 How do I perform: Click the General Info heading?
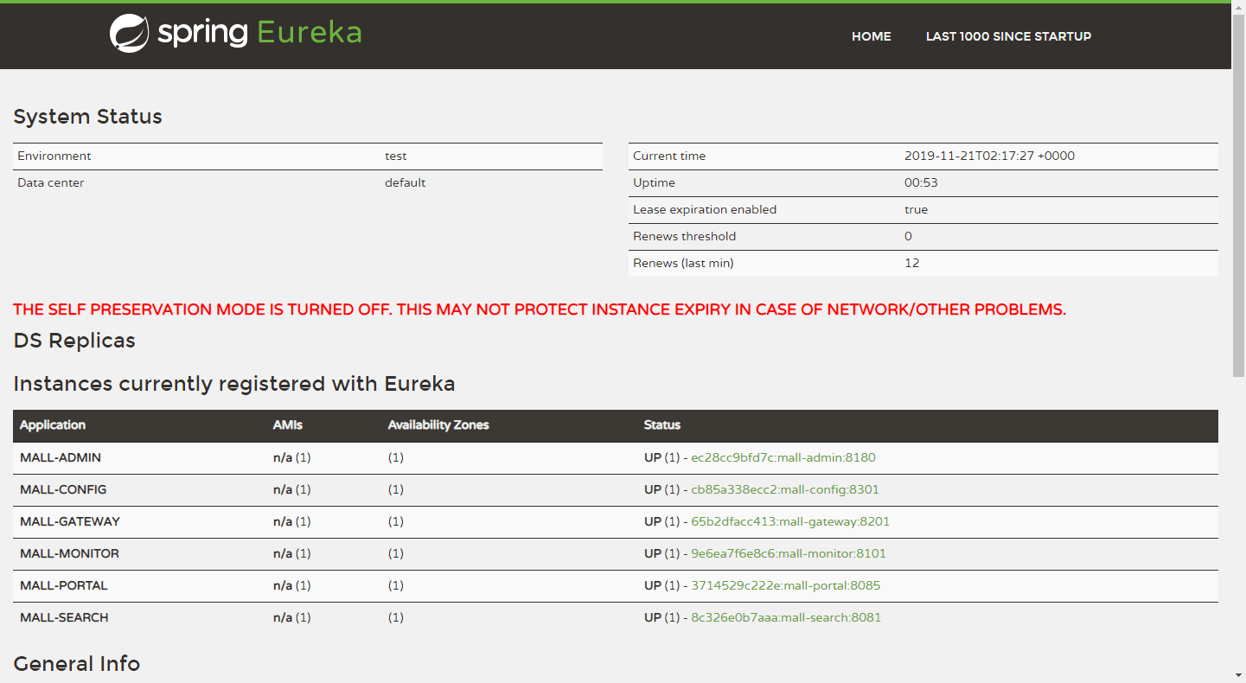[x=77, y=664]
